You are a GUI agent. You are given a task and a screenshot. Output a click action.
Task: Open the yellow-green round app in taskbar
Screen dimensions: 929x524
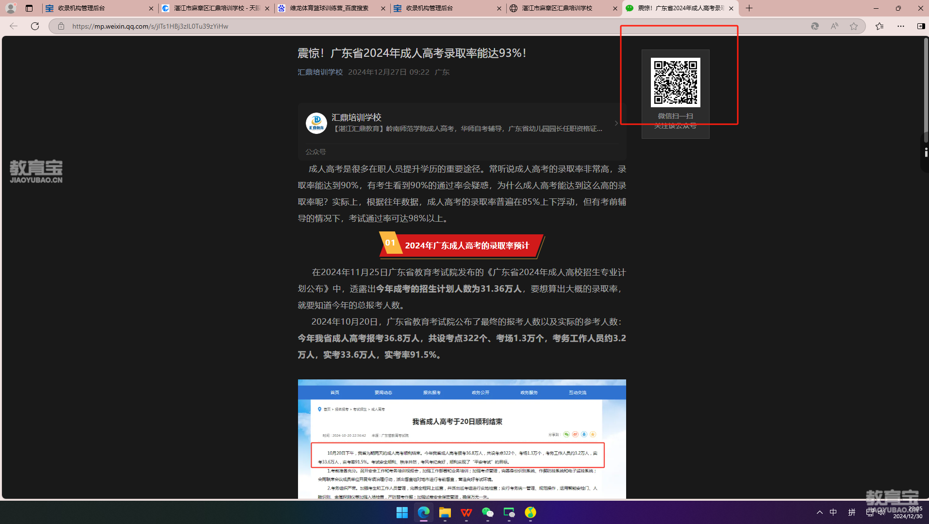click(531, 512)
